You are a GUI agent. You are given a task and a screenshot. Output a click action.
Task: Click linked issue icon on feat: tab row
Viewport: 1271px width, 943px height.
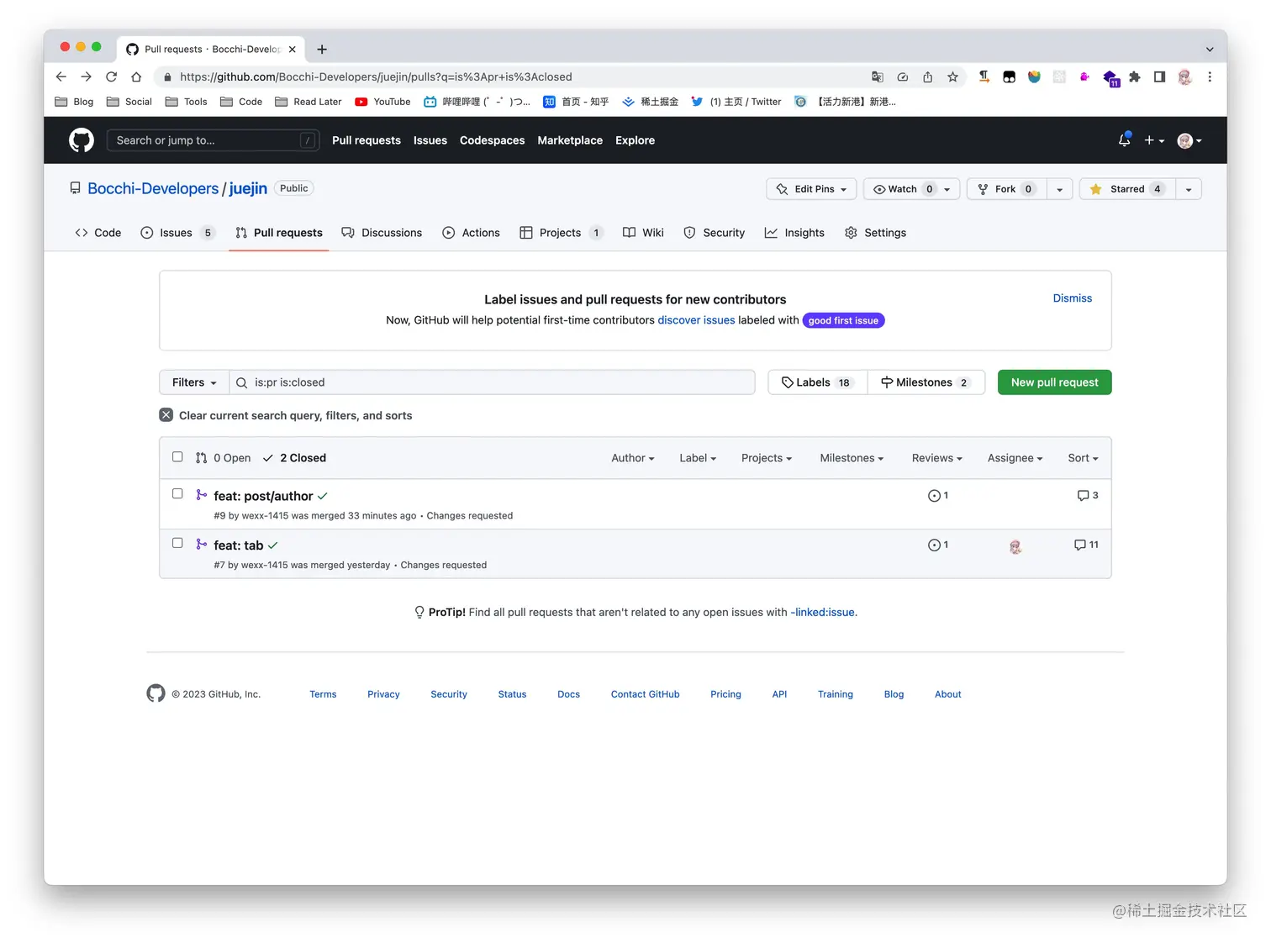(937, 545)
